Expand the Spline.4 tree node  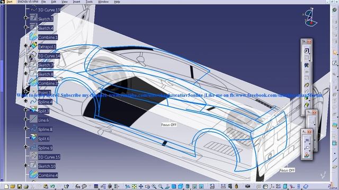point(26,101)
